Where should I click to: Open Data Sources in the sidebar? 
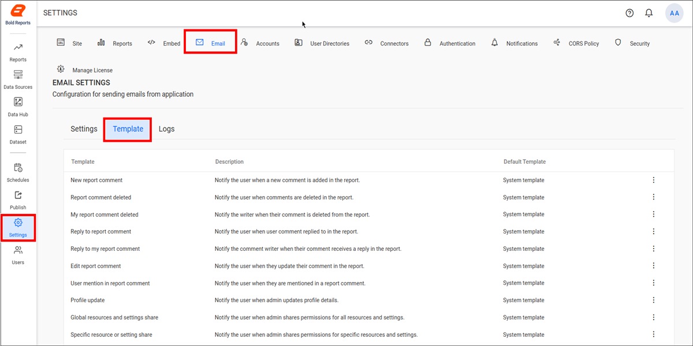(x=18, y=80)
